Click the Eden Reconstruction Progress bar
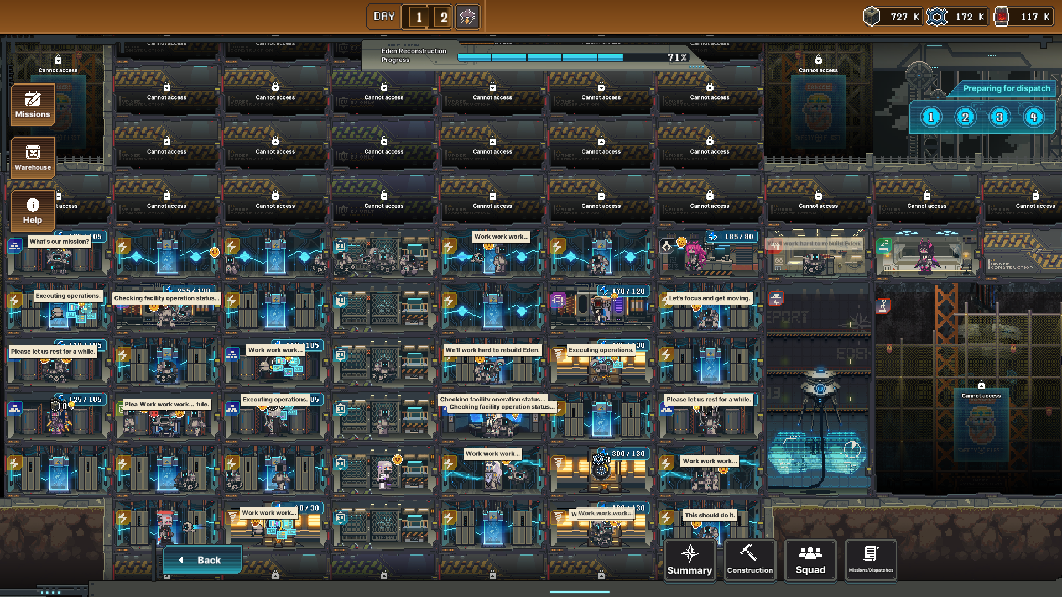The height and width of the screenshot is (597, 1062). point(572,57)
